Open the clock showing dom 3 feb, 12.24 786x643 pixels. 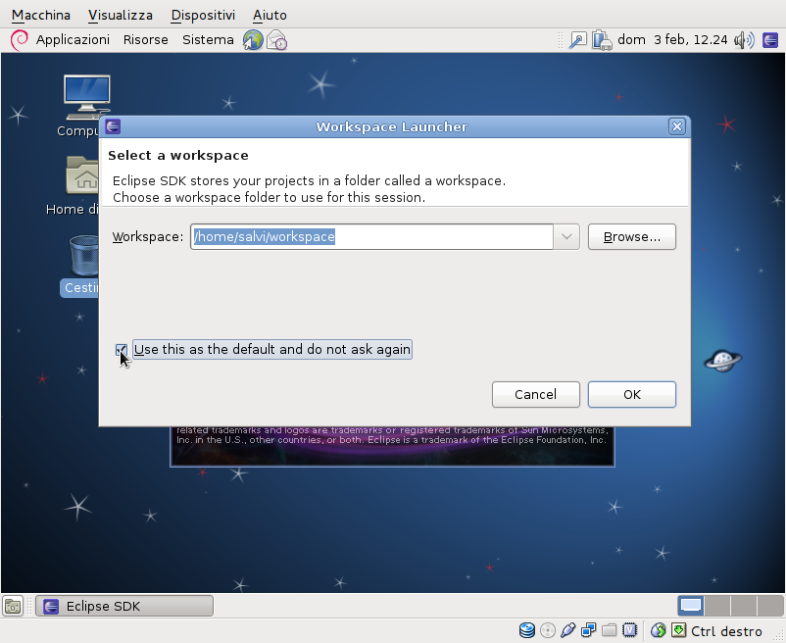pyautogui.click(x=672, y=39)
